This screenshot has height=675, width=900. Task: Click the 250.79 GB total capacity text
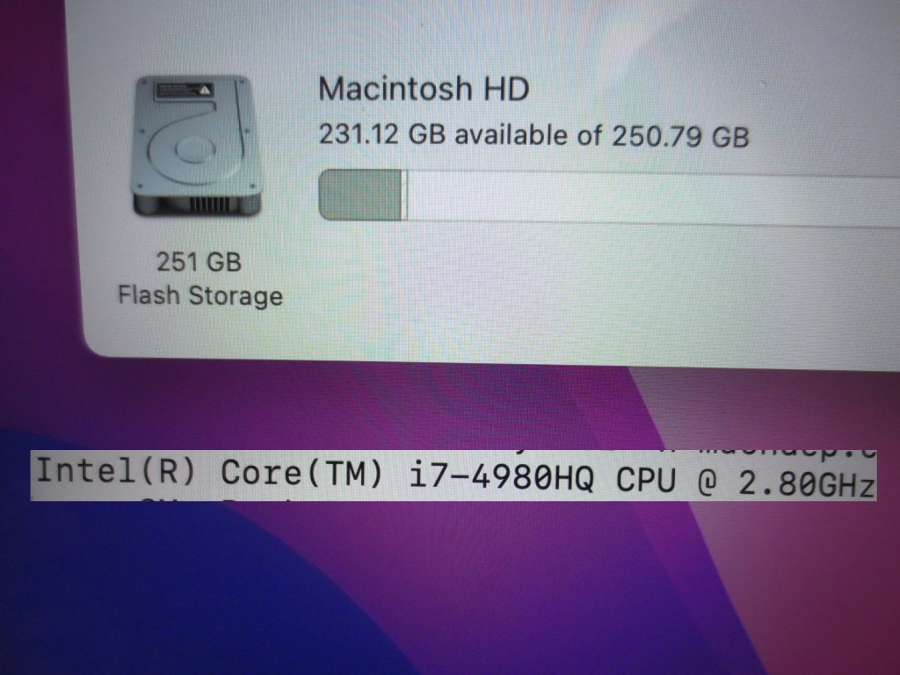(x=680, y=136)
